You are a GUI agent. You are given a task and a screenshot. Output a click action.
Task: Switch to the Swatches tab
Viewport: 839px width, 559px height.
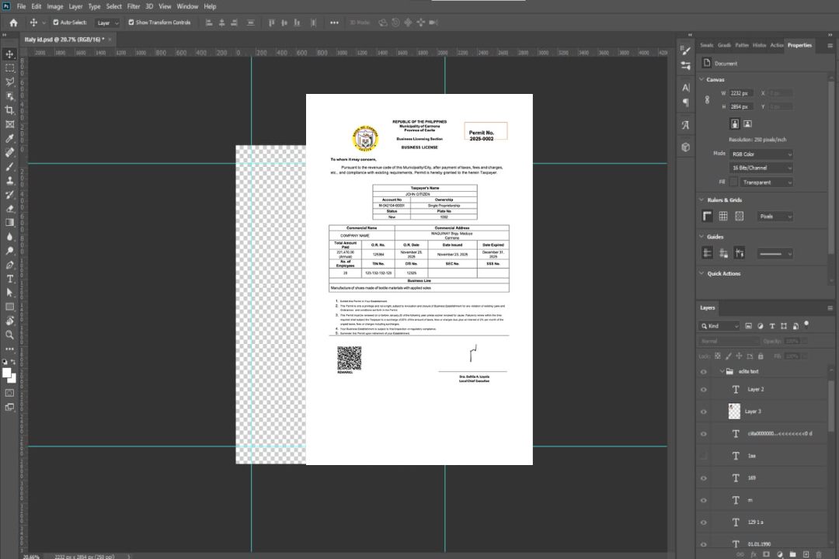pyautogui.click(x=706, y=46)
